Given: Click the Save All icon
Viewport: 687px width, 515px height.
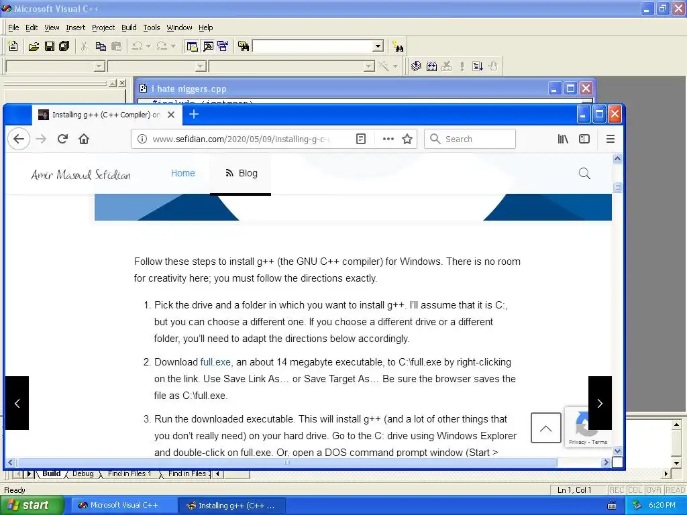Looking at the screenshot, I should [64, 46].
